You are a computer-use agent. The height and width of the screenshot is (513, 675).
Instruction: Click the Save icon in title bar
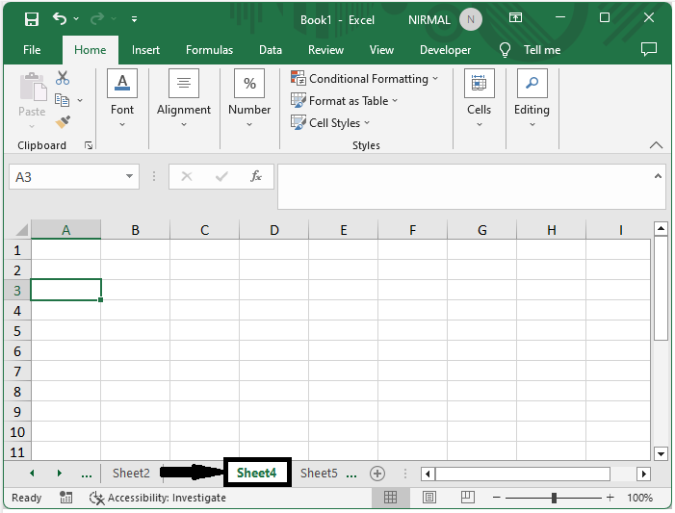32,19
